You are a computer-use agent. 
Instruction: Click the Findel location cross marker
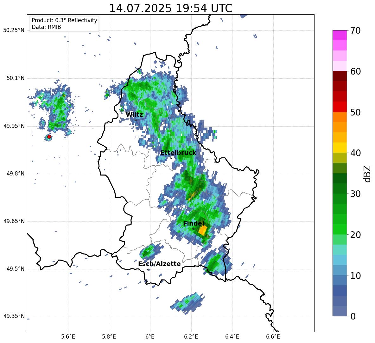[193, 229]
